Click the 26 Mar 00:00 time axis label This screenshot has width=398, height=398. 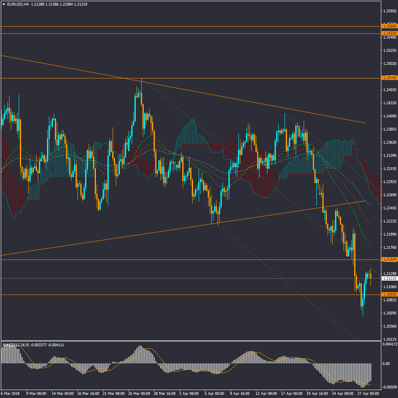(139, 393)
